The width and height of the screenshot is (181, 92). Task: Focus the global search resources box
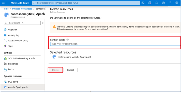(x=86, y=3)
